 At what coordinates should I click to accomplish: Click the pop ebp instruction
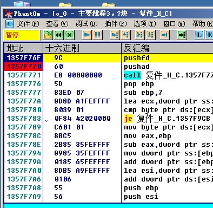click(139, 84)
